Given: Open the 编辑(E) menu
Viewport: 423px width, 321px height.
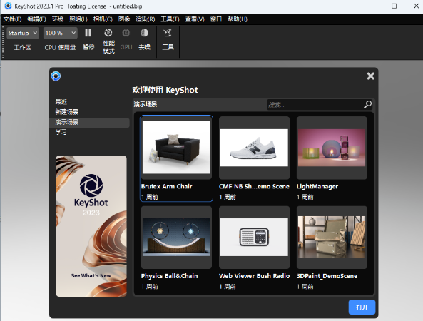Looking at the screenshot, I should [36, 19].
